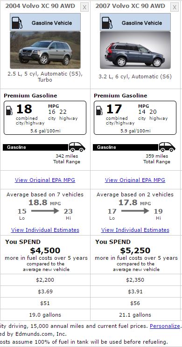Remove the 2004 Volvo XC 90 from comparison
The height and width of the screenshot is (347, 182).
click(x=84, y=7)
